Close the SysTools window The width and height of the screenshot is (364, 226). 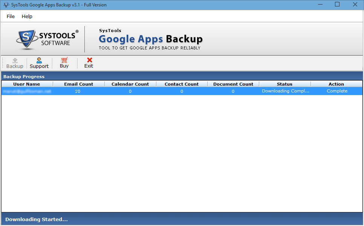click(355, 5)
